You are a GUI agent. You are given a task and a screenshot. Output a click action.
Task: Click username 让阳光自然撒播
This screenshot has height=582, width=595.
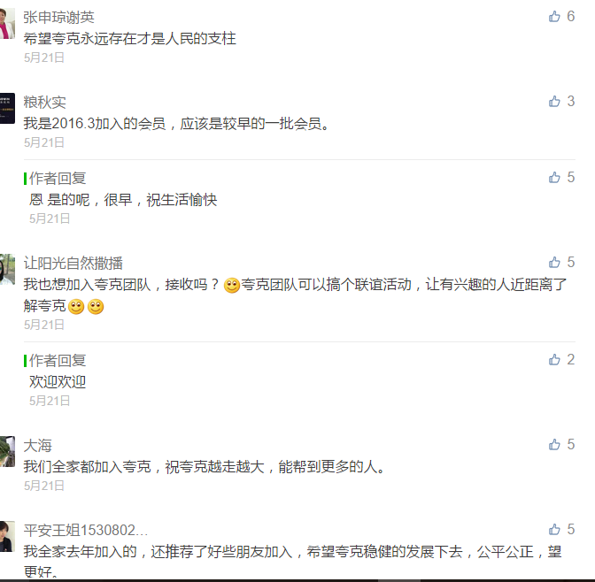pyautogui.click(x=73, y=263)
